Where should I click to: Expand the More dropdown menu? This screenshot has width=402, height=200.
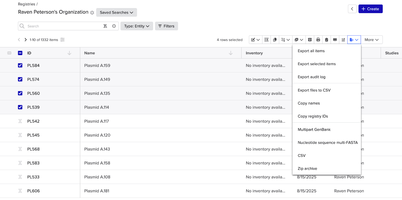pyautogui.click(x=371, y=40)
